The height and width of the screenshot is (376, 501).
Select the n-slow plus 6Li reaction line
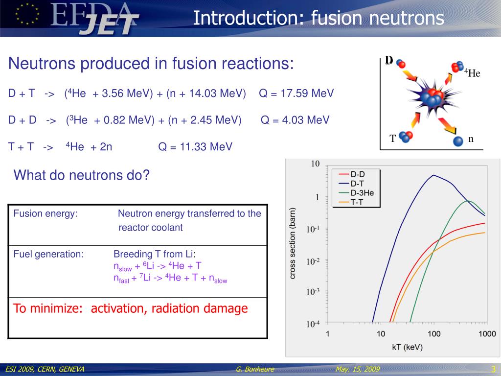point(158,266)
